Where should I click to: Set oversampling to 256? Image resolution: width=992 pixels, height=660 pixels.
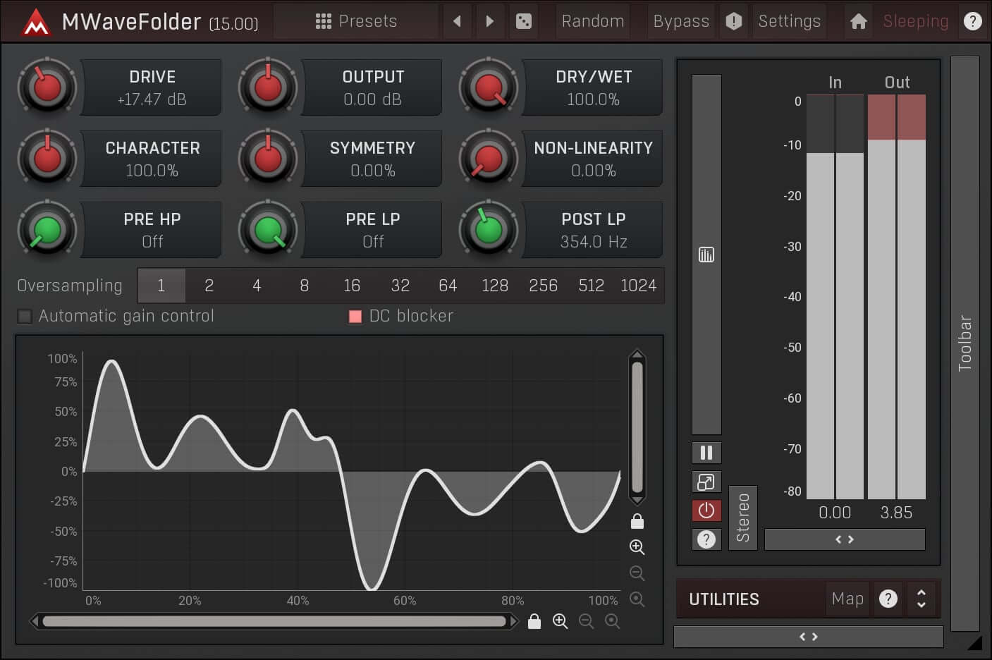click(544, 286)
